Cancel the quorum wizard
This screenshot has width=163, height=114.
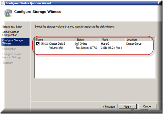pos(147,107)
